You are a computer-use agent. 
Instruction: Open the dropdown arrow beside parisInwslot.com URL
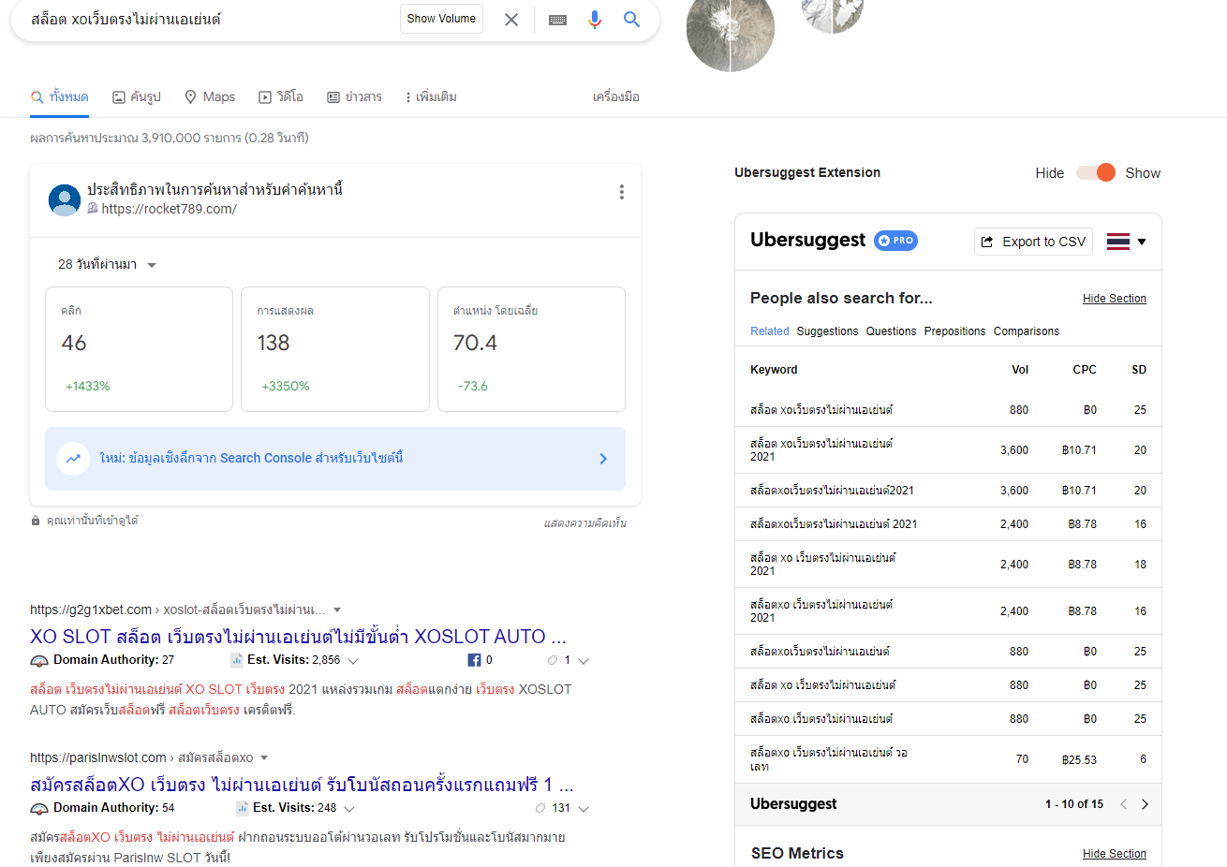264,758
